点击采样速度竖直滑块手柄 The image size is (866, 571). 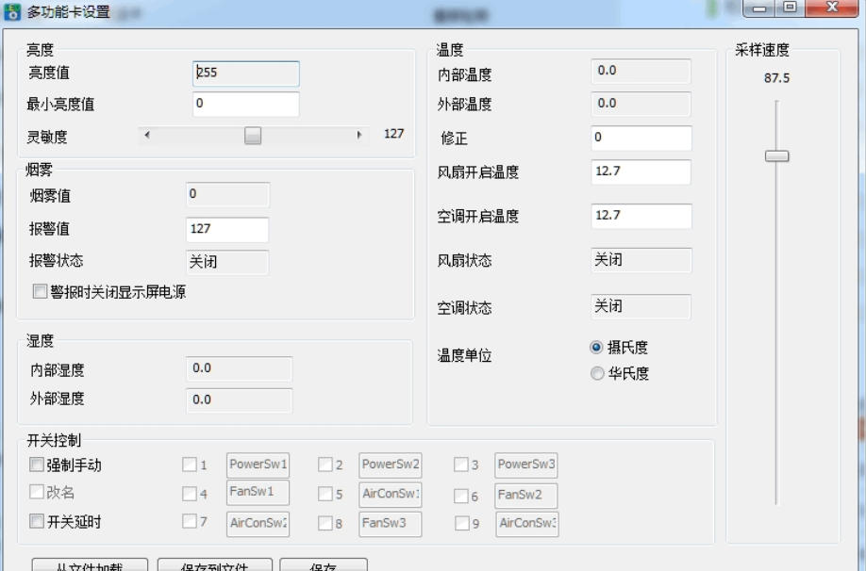pyautogui.click(x=775, y=155)
